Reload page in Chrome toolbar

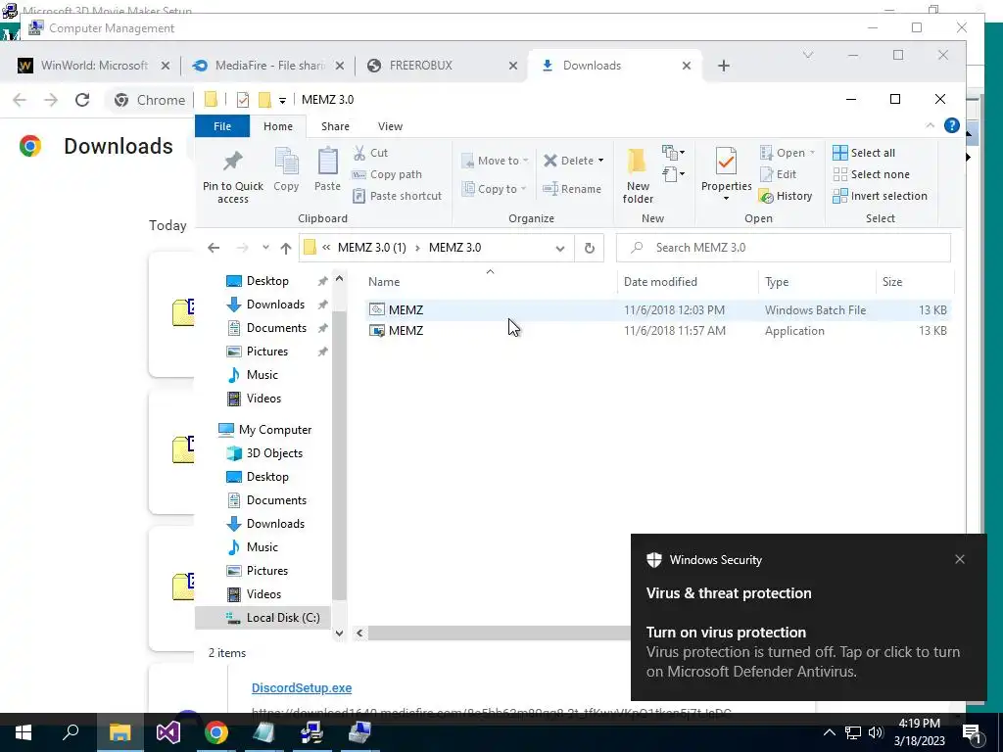pos(82,100)
